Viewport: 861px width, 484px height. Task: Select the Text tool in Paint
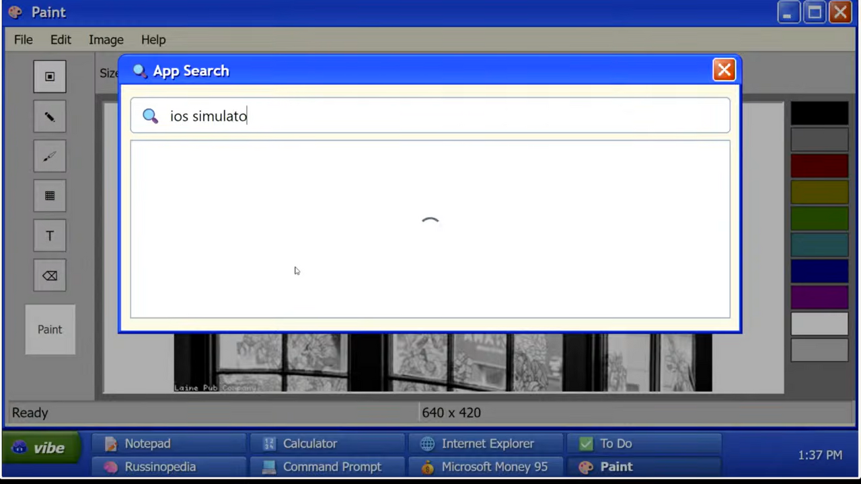(50, 236)
